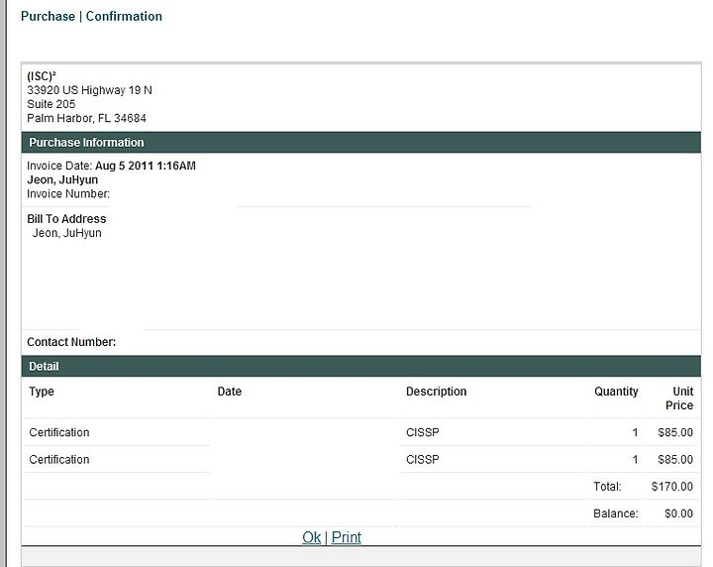The image size is (713, 567).
Task: Click the Ok link
Action: tap(312, 537)
